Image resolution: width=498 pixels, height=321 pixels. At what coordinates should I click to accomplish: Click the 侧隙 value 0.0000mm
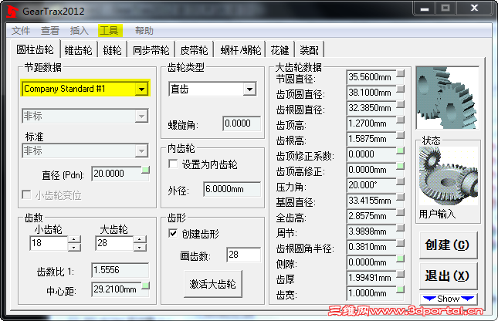pos(371,262)
